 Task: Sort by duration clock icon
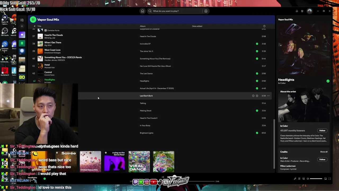coord(264,26)
